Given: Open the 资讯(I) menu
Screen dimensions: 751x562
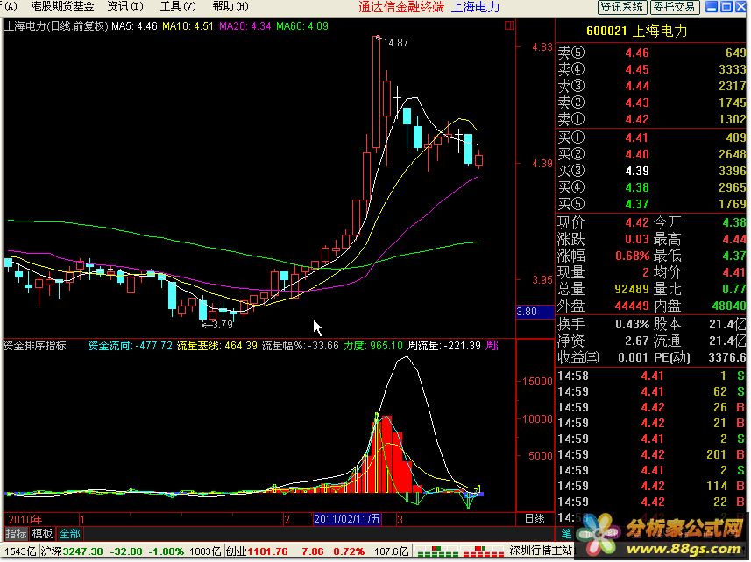Looking at the screenshot, I should (125, 6).
